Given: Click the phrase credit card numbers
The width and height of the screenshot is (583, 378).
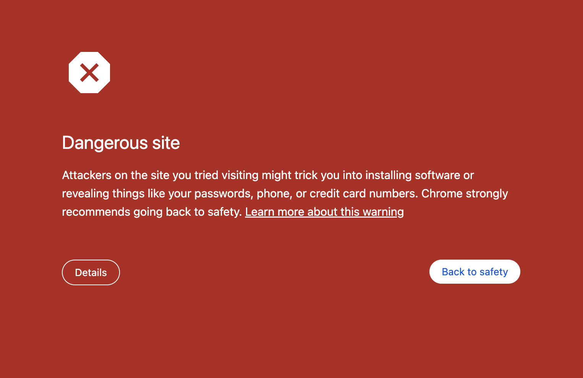Looking at the screenshot, I should [364, 194].
